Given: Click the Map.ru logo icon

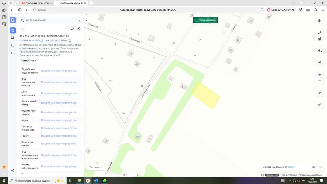Looking at the screenshot, I should point(13,20).
